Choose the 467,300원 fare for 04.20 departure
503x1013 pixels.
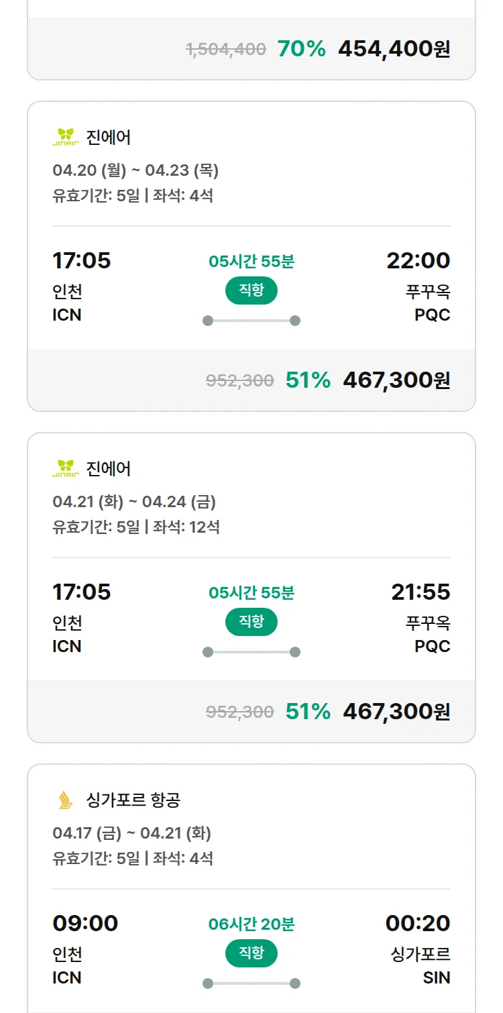tap(396, 380)
